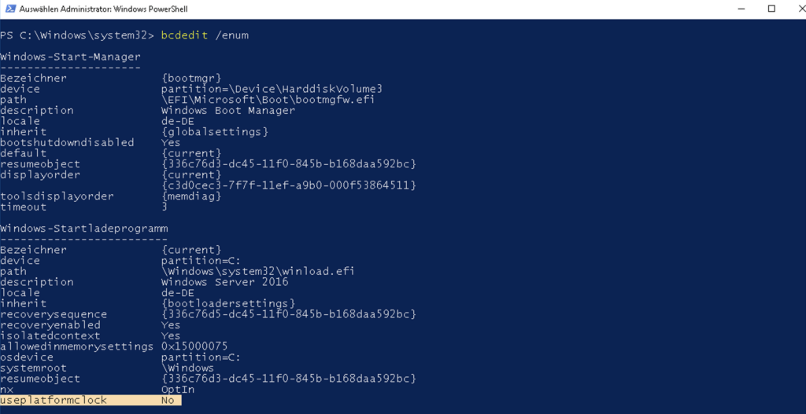Click the highlighted useplatformclock line
Screen dimensions: 806x414
[90, 400]
